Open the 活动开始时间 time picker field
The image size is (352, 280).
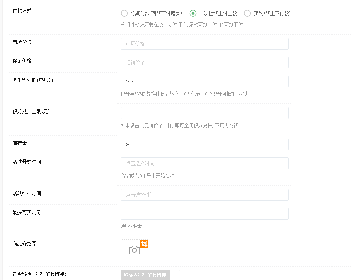click(204, 163)
